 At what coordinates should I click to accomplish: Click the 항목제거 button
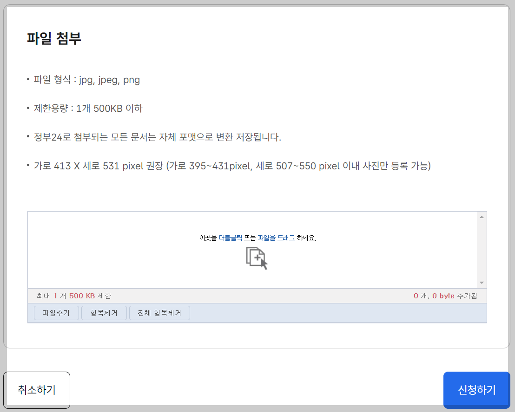[x=104, y=313]
